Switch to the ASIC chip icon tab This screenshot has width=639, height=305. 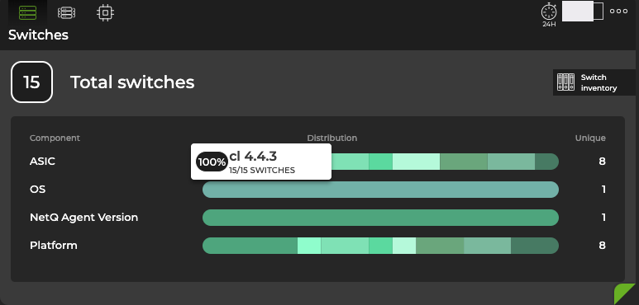[105, 13]
